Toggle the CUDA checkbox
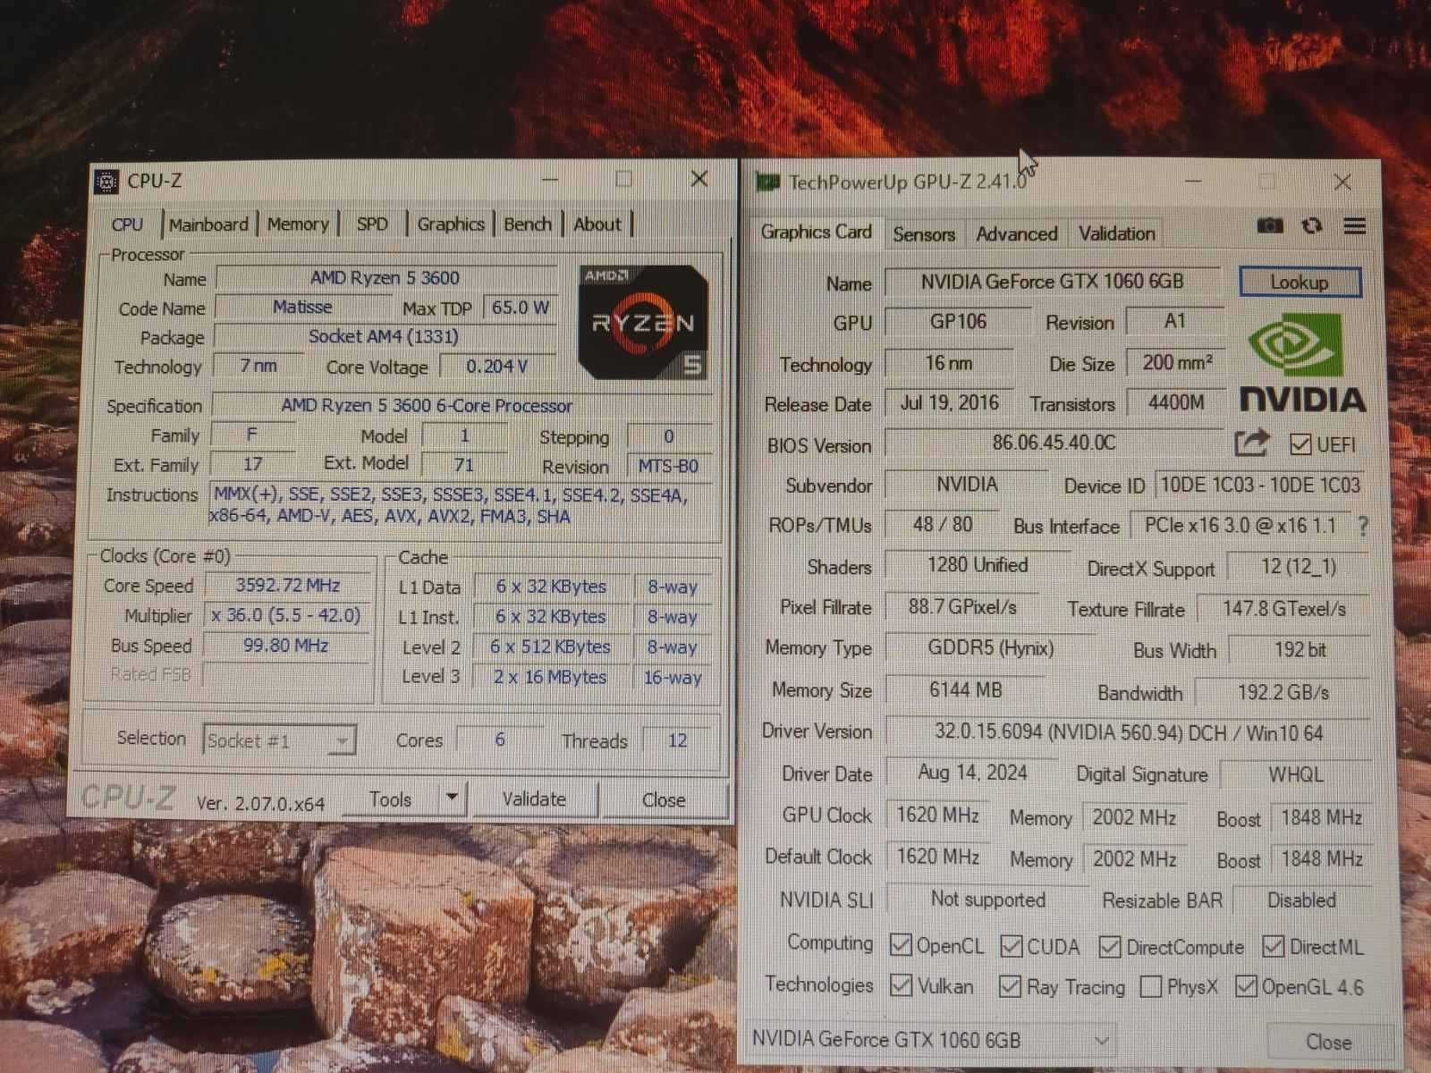1431x1073 pixels. click(1012, 946)
